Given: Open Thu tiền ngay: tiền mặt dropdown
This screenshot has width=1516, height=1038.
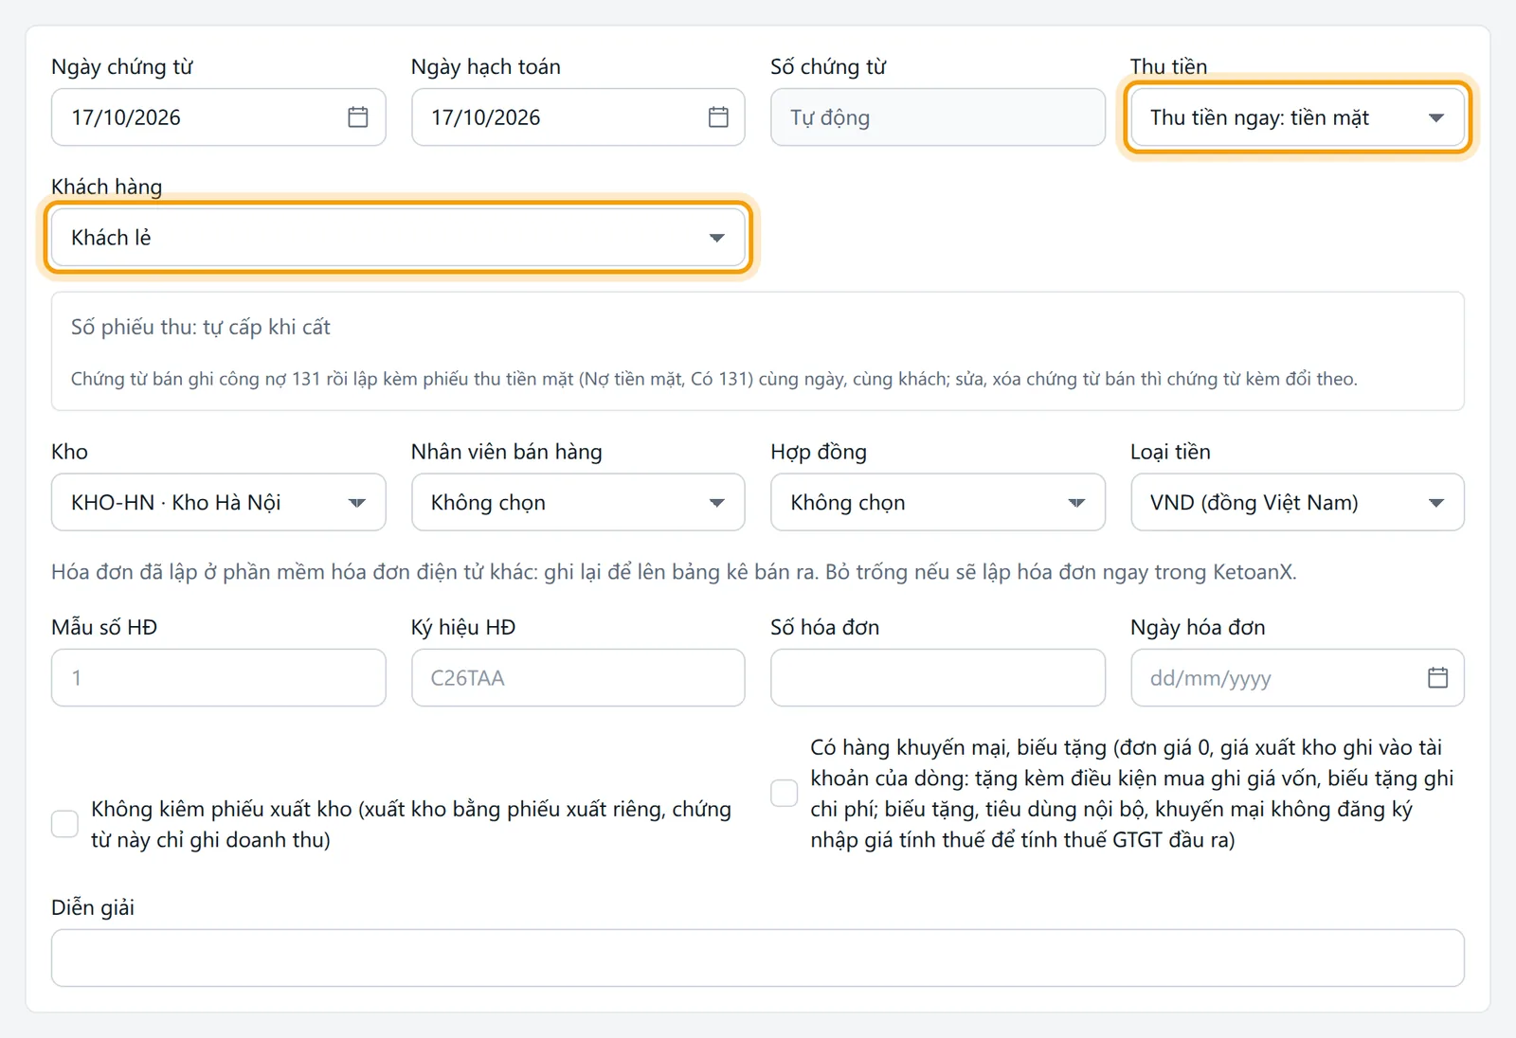Looking at the screenshot, I should click(1297, 117).
